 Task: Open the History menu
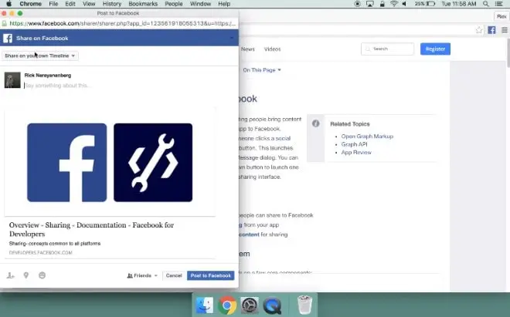point(112,4)
